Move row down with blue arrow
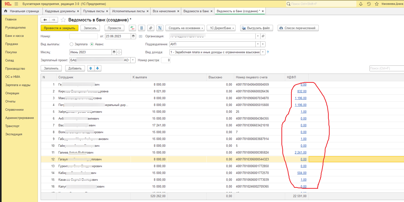Screen dimensions: 404x202 [x=98, y=68]
